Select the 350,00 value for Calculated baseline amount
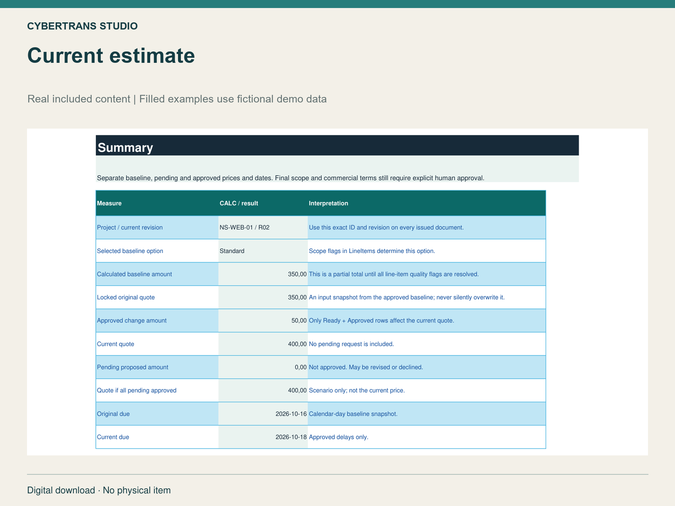This screenshot has height=506, width=675. pyautogui.click(x=263, y=274)
